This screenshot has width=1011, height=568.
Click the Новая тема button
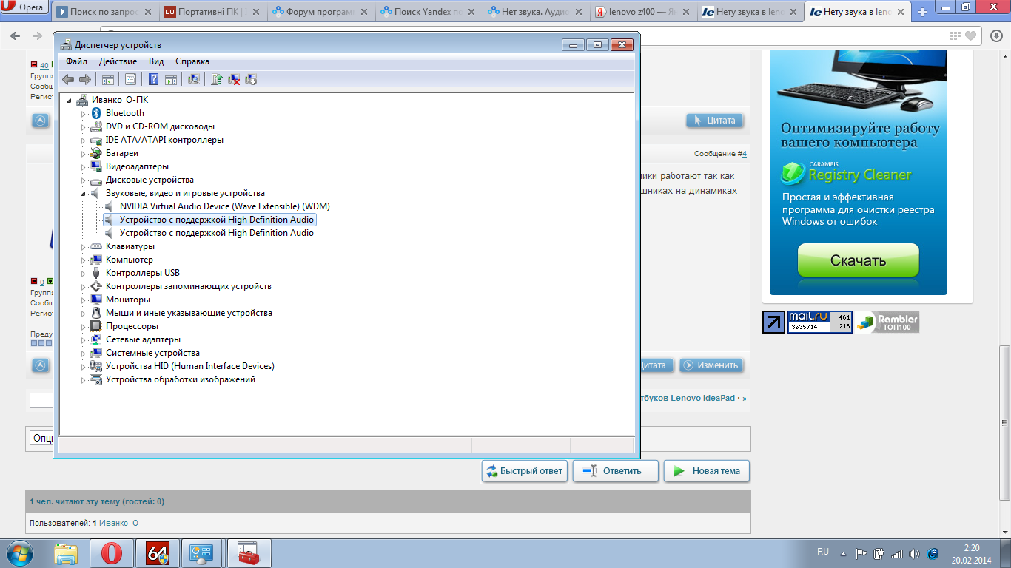coord(707,470)
